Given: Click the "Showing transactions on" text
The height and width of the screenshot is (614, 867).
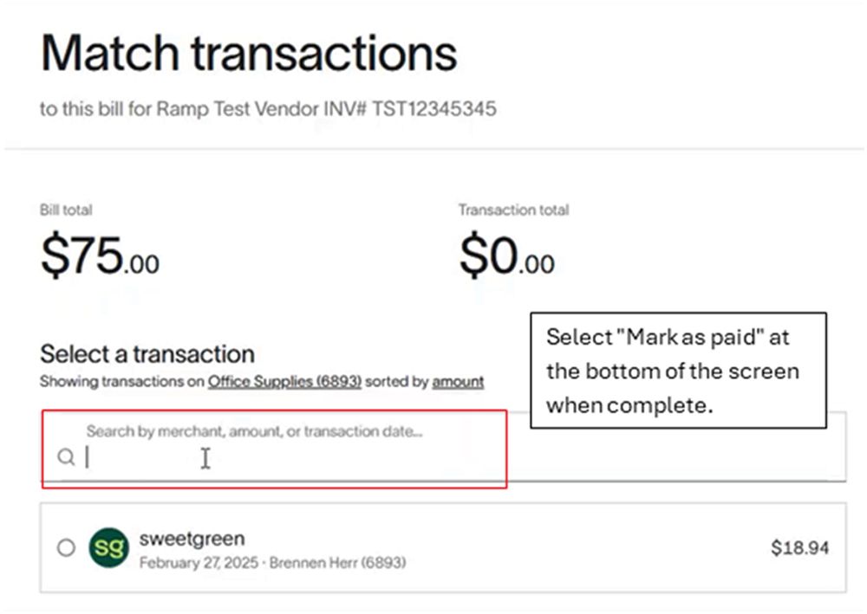Looking at the screenshot, I should tap(122, 381).
